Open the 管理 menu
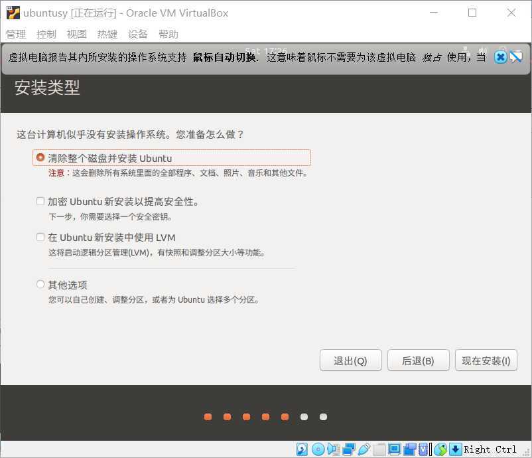 (x=16, y=34)
